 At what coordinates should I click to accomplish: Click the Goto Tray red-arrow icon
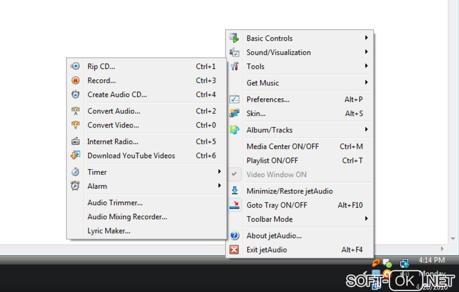point(234,204)
